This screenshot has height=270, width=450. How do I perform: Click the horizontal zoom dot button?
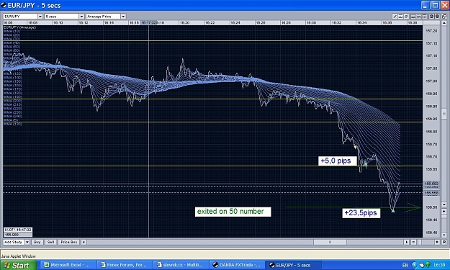coord(437,242)
